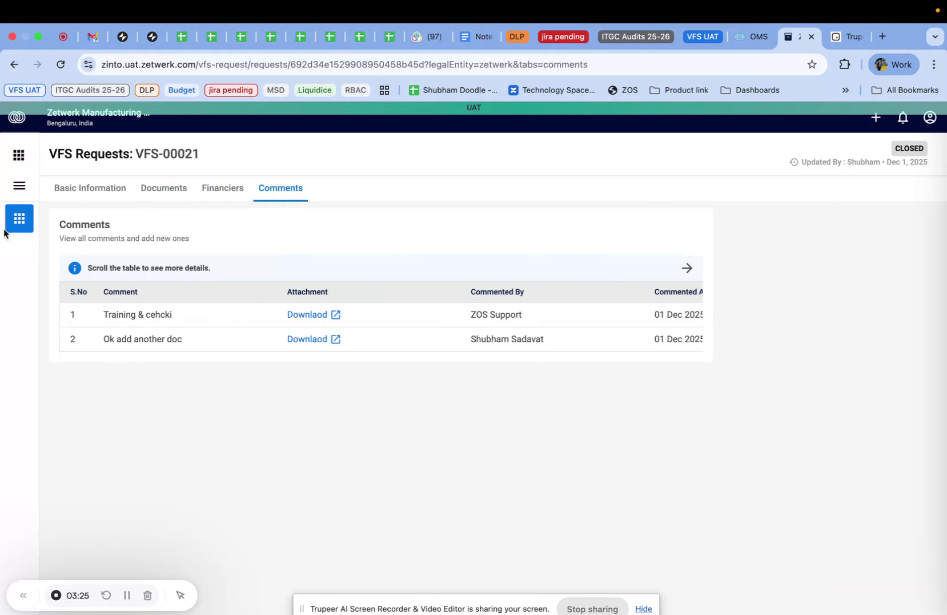The width and height of the screenshot is (947, 615).
Task: Select the cursor pointer icon in the recorder bar
Action: [x=180, y=595]
